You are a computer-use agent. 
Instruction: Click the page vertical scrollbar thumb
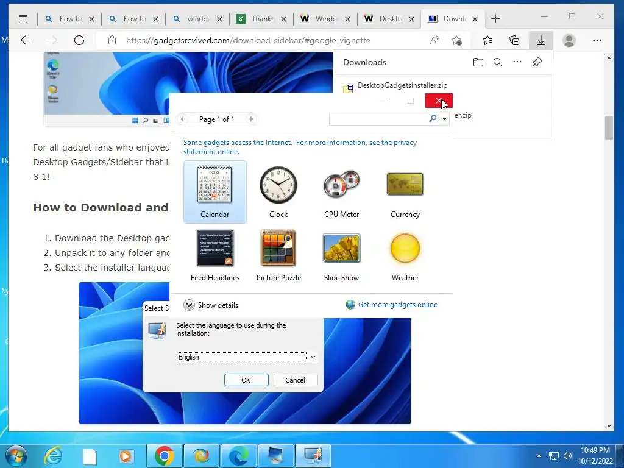pos(609,127)
